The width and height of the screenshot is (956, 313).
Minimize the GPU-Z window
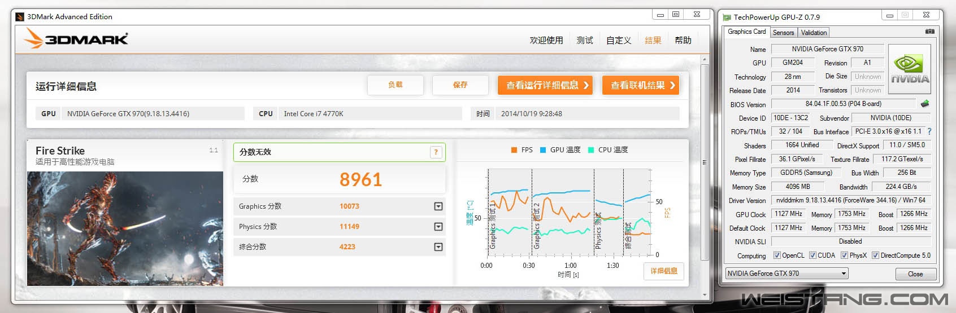890,15
